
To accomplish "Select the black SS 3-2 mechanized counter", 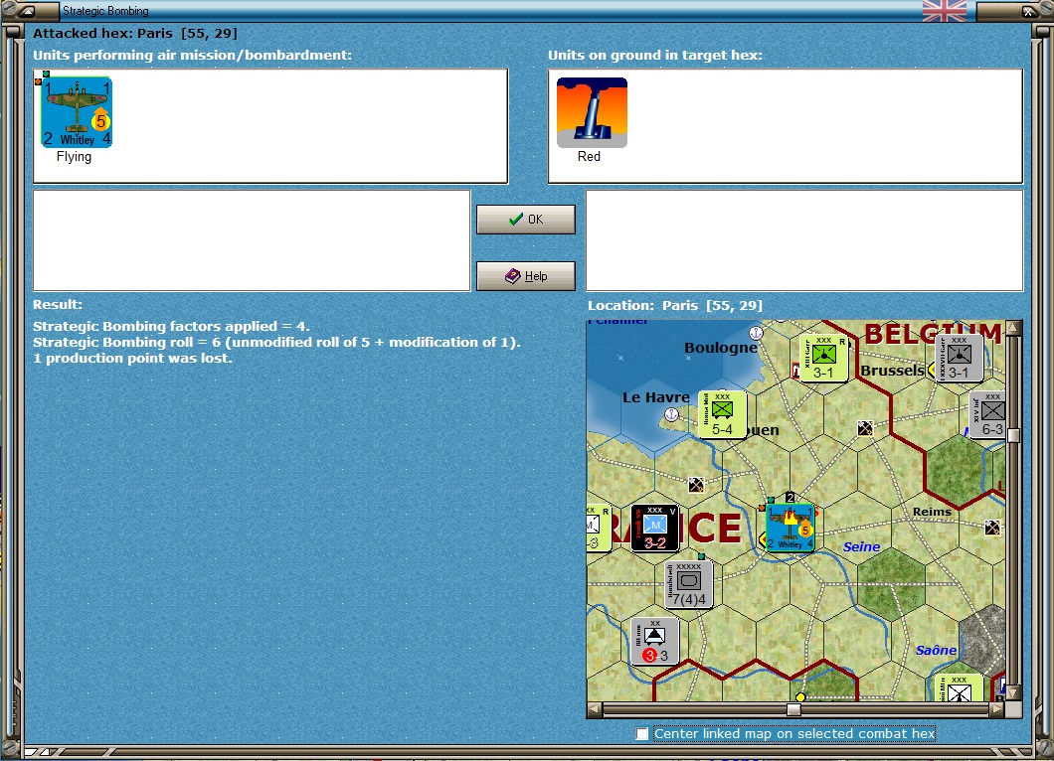I will coord(655,528).
